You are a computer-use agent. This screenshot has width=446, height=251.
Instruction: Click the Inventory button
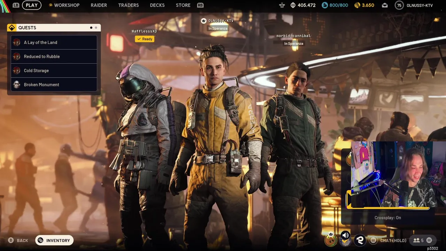click(54, 240)
